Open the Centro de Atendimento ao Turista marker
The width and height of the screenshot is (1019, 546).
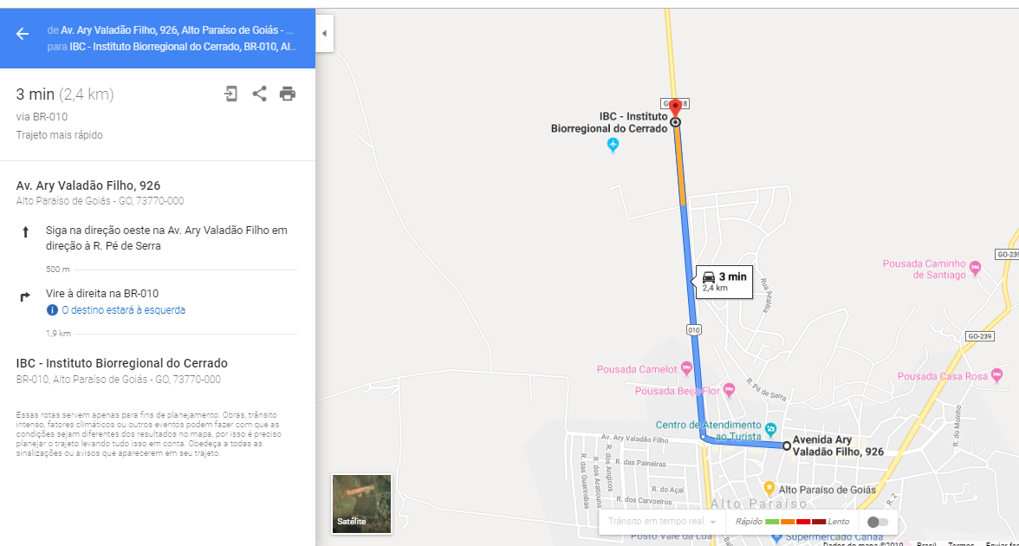[x=771, y=428]
